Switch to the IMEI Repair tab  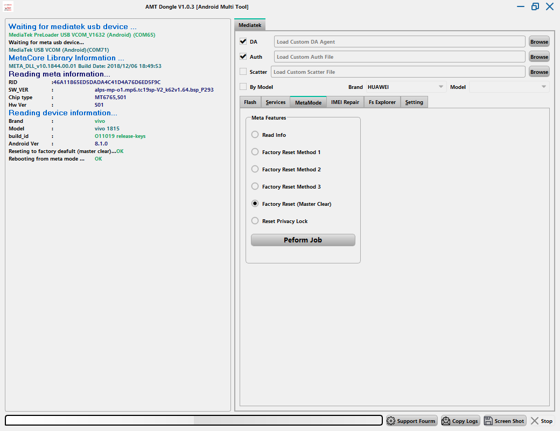pos(345,102)
